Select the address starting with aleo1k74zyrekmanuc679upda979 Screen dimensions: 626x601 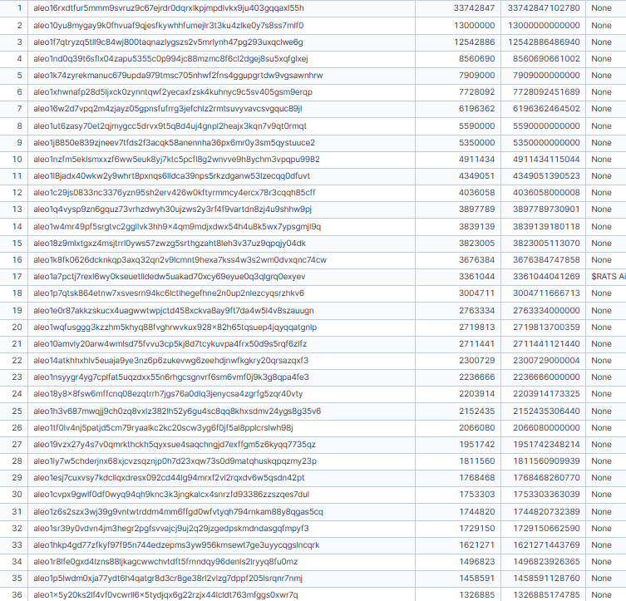point(178,76)
